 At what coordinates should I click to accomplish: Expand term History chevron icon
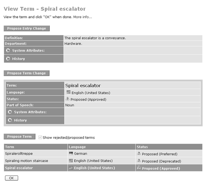[x=10, y=120]
